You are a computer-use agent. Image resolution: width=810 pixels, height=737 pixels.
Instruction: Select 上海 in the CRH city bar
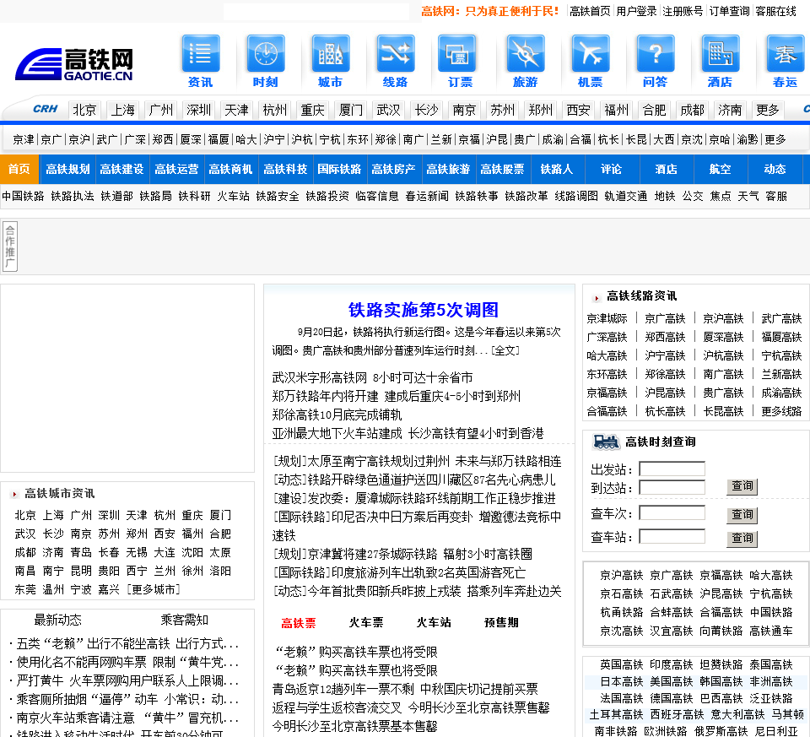pyautogui.click(x=123, y=110)
